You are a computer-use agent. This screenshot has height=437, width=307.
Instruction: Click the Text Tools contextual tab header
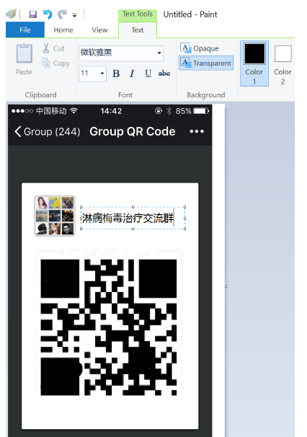click(138, 14)
